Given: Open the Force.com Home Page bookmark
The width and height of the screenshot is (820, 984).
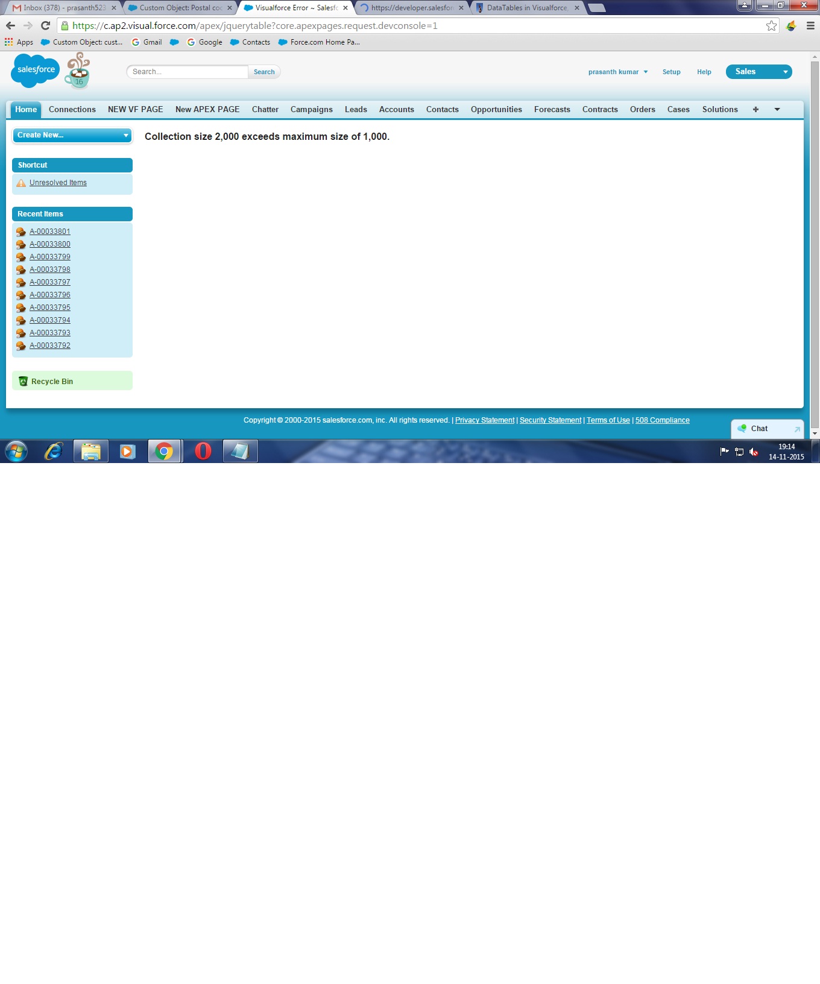Looking at the screenshot, I should [319, 42].
